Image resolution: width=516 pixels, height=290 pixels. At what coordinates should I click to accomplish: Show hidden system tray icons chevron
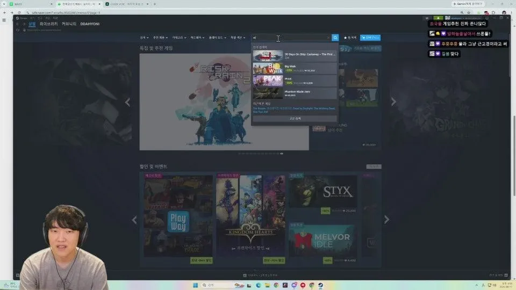[x=477, y=285]
